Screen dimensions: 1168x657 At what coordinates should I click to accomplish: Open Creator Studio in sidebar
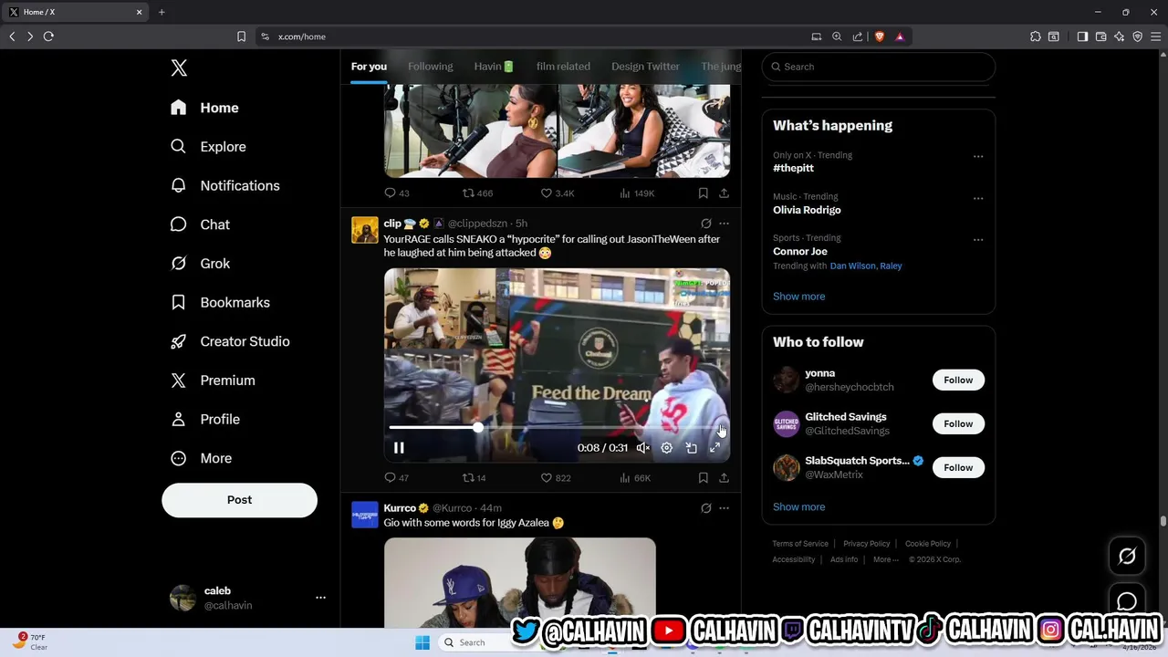pyautogui.click(x=230, y=341)
